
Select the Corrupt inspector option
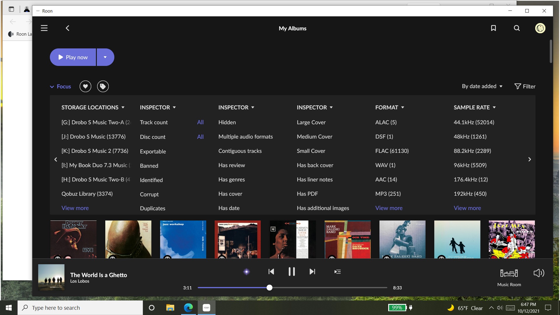pos(149,194)
